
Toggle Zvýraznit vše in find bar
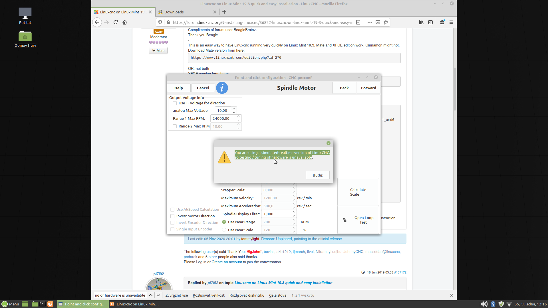coord(176,295)
